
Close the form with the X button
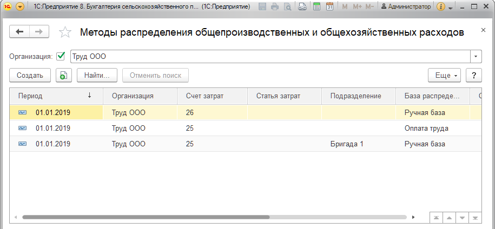(483, 30)
